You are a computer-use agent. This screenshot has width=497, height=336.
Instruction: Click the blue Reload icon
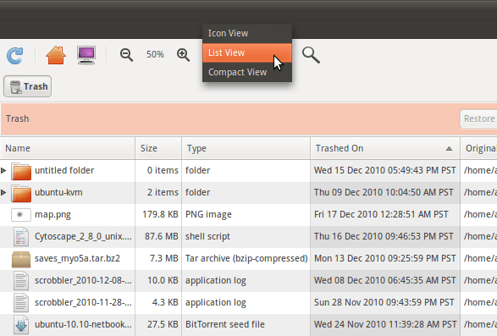(15, 56)
